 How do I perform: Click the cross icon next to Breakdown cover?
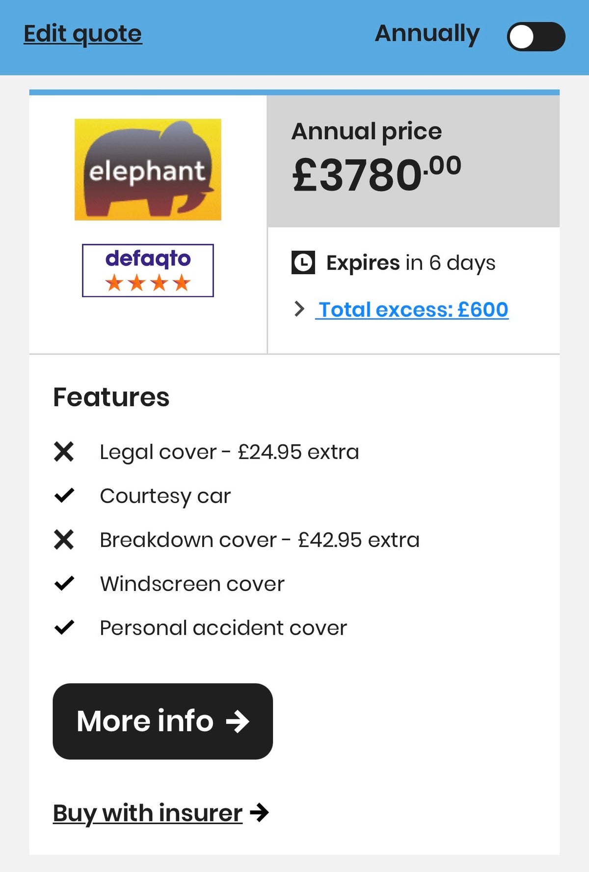click(64, 539)
